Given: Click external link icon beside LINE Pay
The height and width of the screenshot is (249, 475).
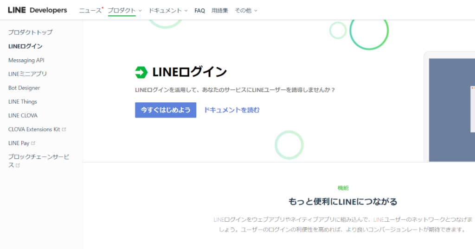Looking at the screenshot, I should pos(33,143).
